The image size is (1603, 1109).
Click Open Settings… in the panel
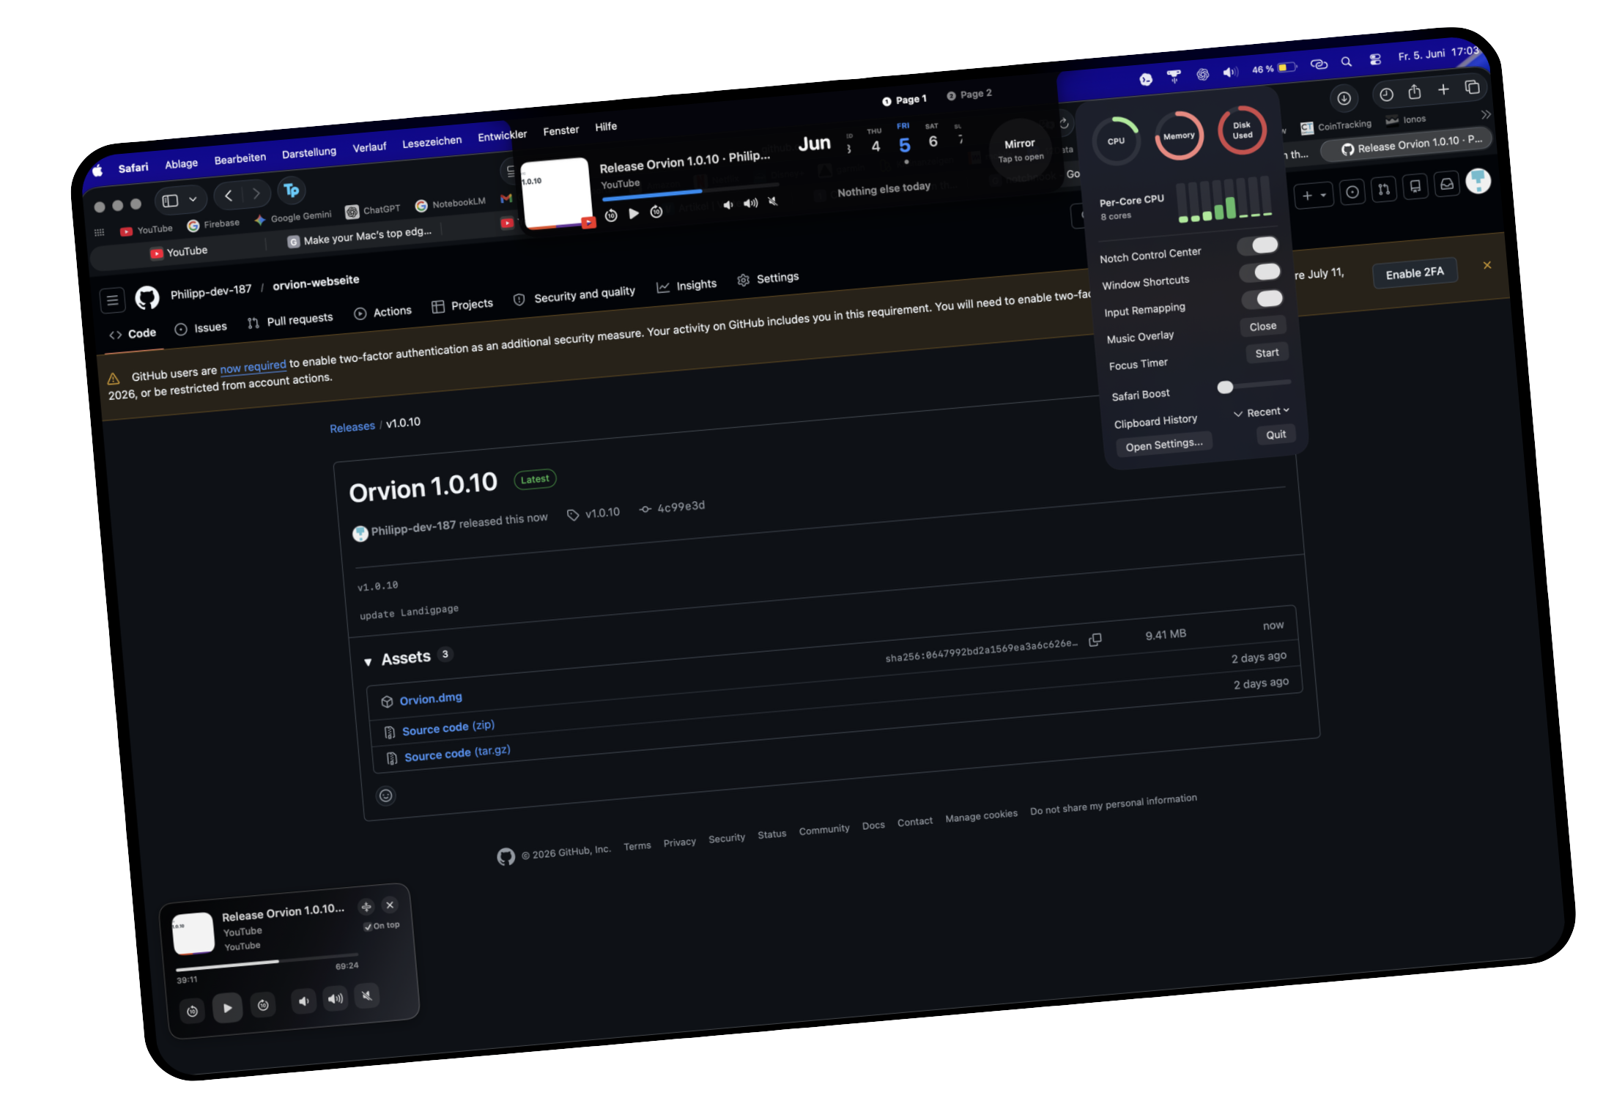tap(1163, 445)
